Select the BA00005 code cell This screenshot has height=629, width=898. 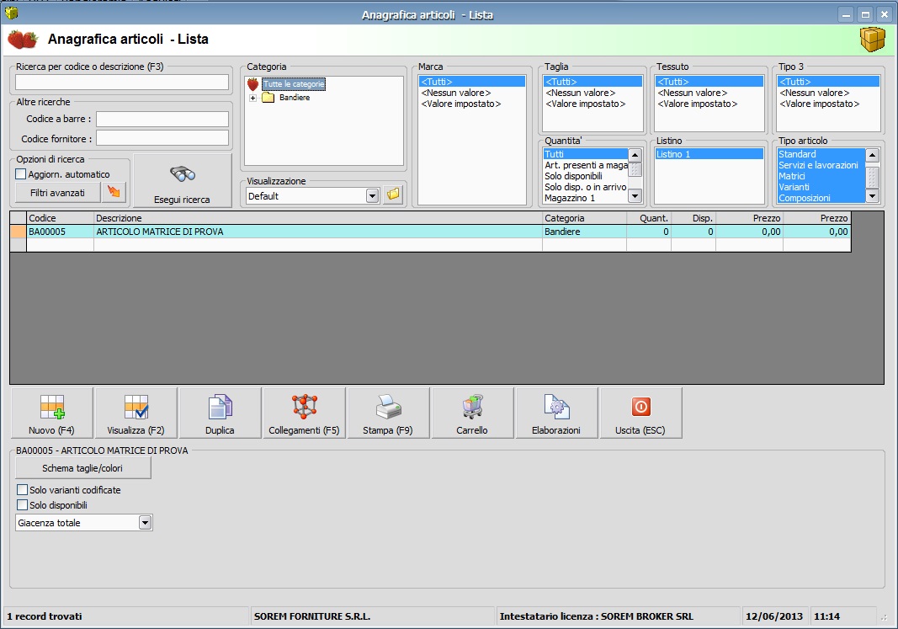pos(60,232)
